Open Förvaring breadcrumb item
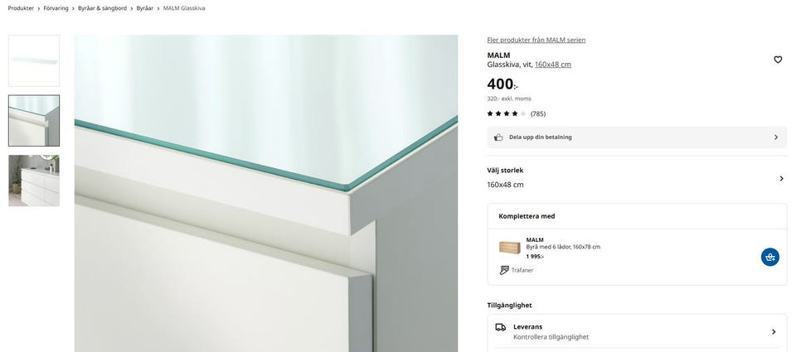This screenshot has width=796, height=352. coord(56,8)
